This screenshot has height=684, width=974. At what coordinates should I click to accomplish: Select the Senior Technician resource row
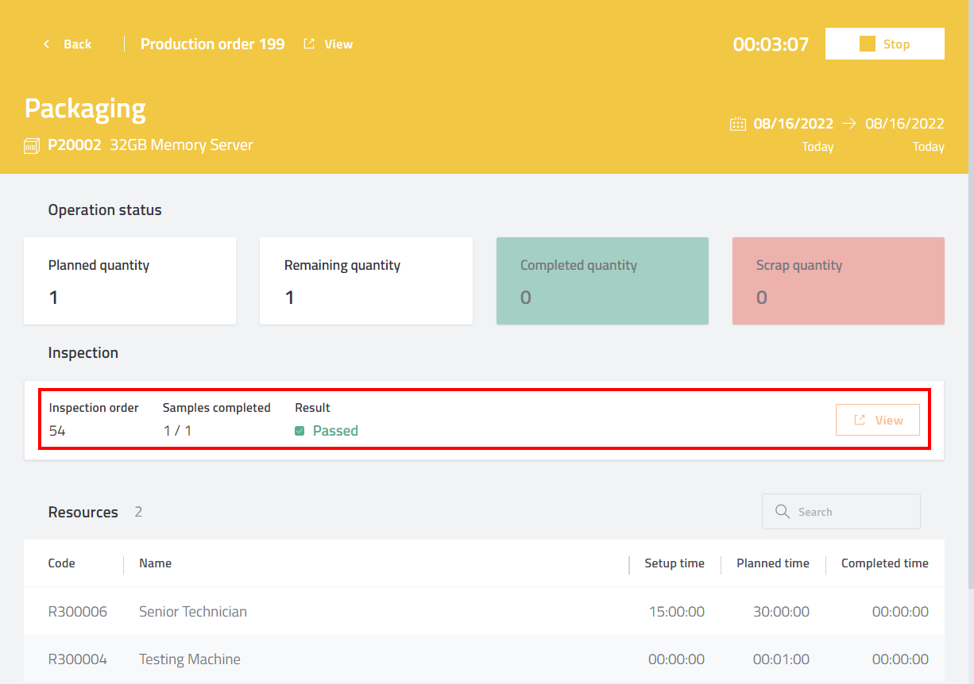point(192,612)
